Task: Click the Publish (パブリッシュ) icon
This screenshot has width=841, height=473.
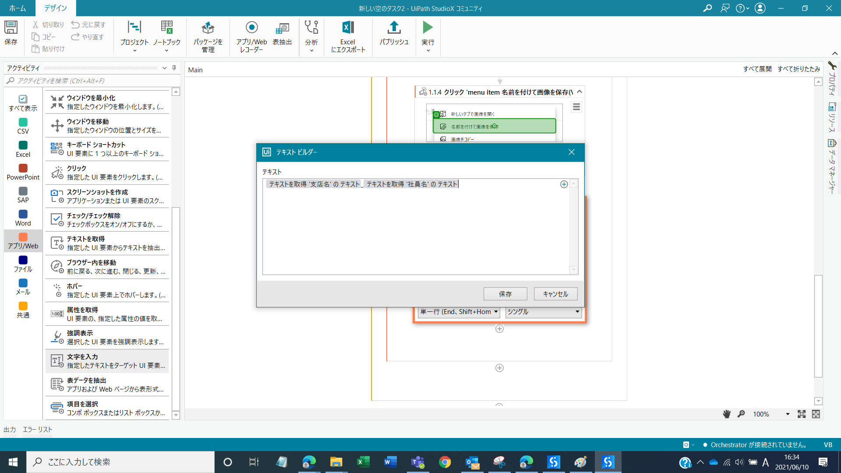Action: click(394, 33)
